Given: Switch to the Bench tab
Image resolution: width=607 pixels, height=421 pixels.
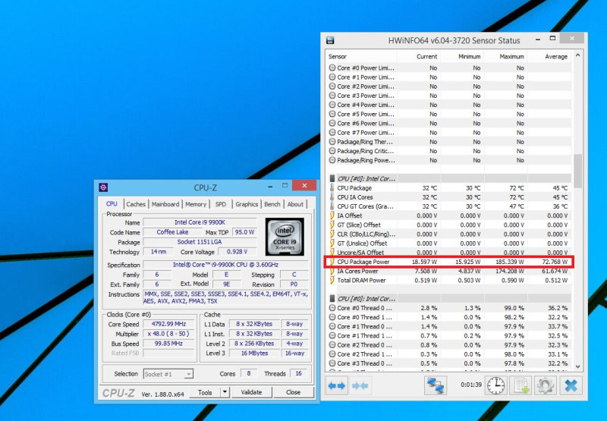Looking at the screenshot, I should pyautogui.click(x=272, y=204).
